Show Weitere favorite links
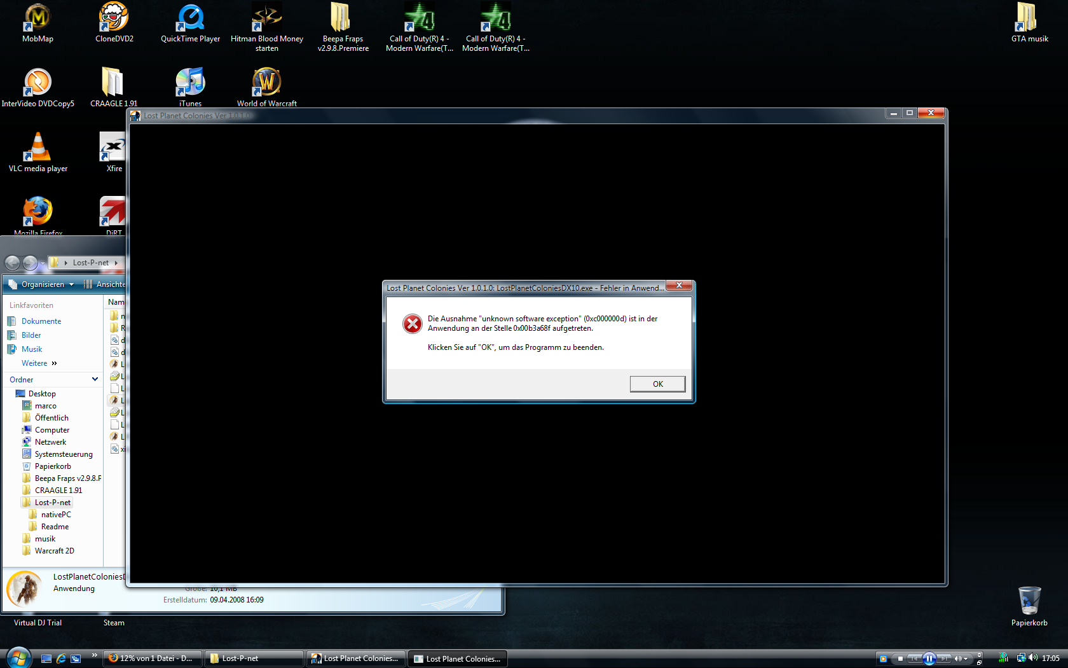This screenshot has width=1068, height=668. point(39,363)
